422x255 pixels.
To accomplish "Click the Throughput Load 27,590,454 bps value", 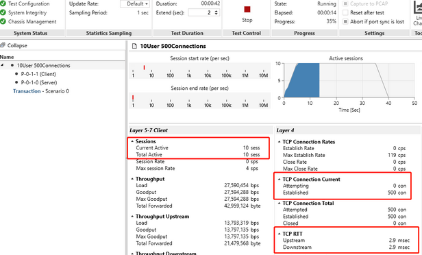I will (x=241, y=185).
